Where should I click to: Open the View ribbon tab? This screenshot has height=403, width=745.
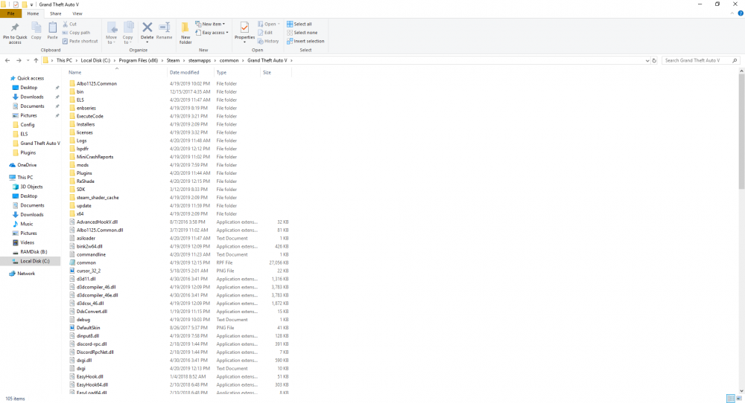click(77, 13)
